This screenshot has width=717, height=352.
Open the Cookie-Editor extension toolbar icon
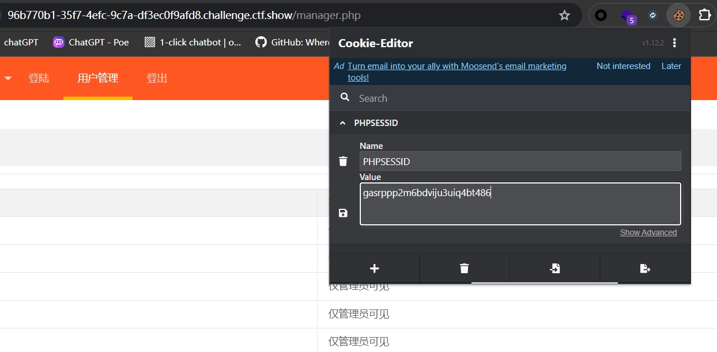[678, 16]
